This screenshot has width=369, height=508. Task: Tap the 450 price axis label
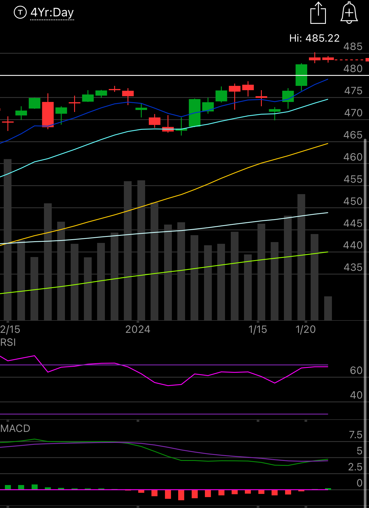click(353, 201)
